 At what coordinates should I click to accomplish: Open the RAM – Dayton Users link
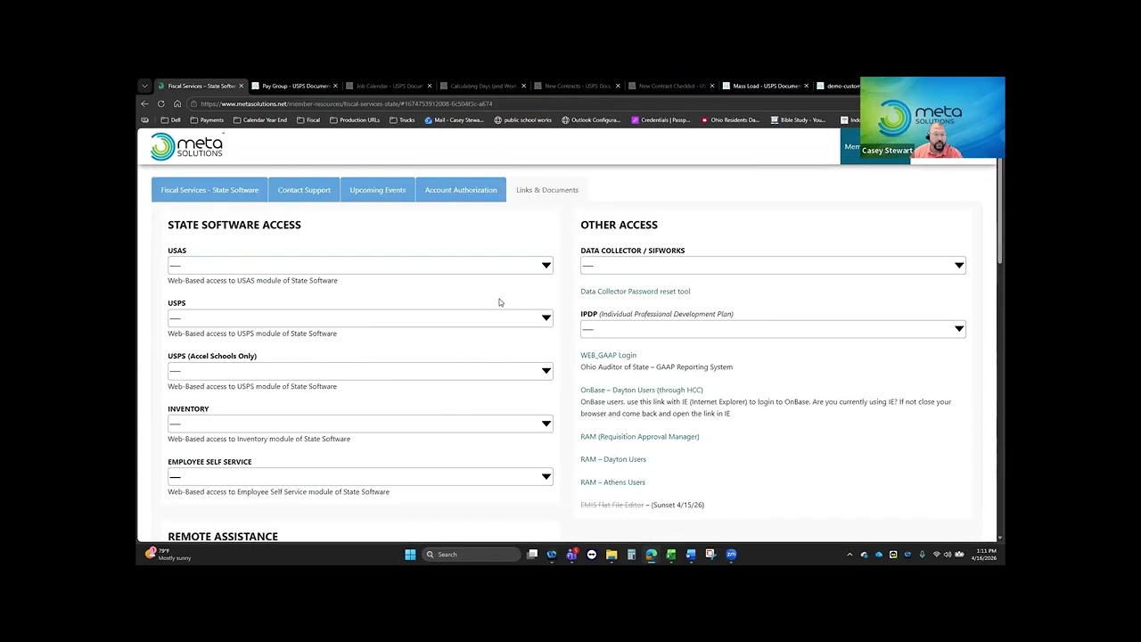point(613,459)
